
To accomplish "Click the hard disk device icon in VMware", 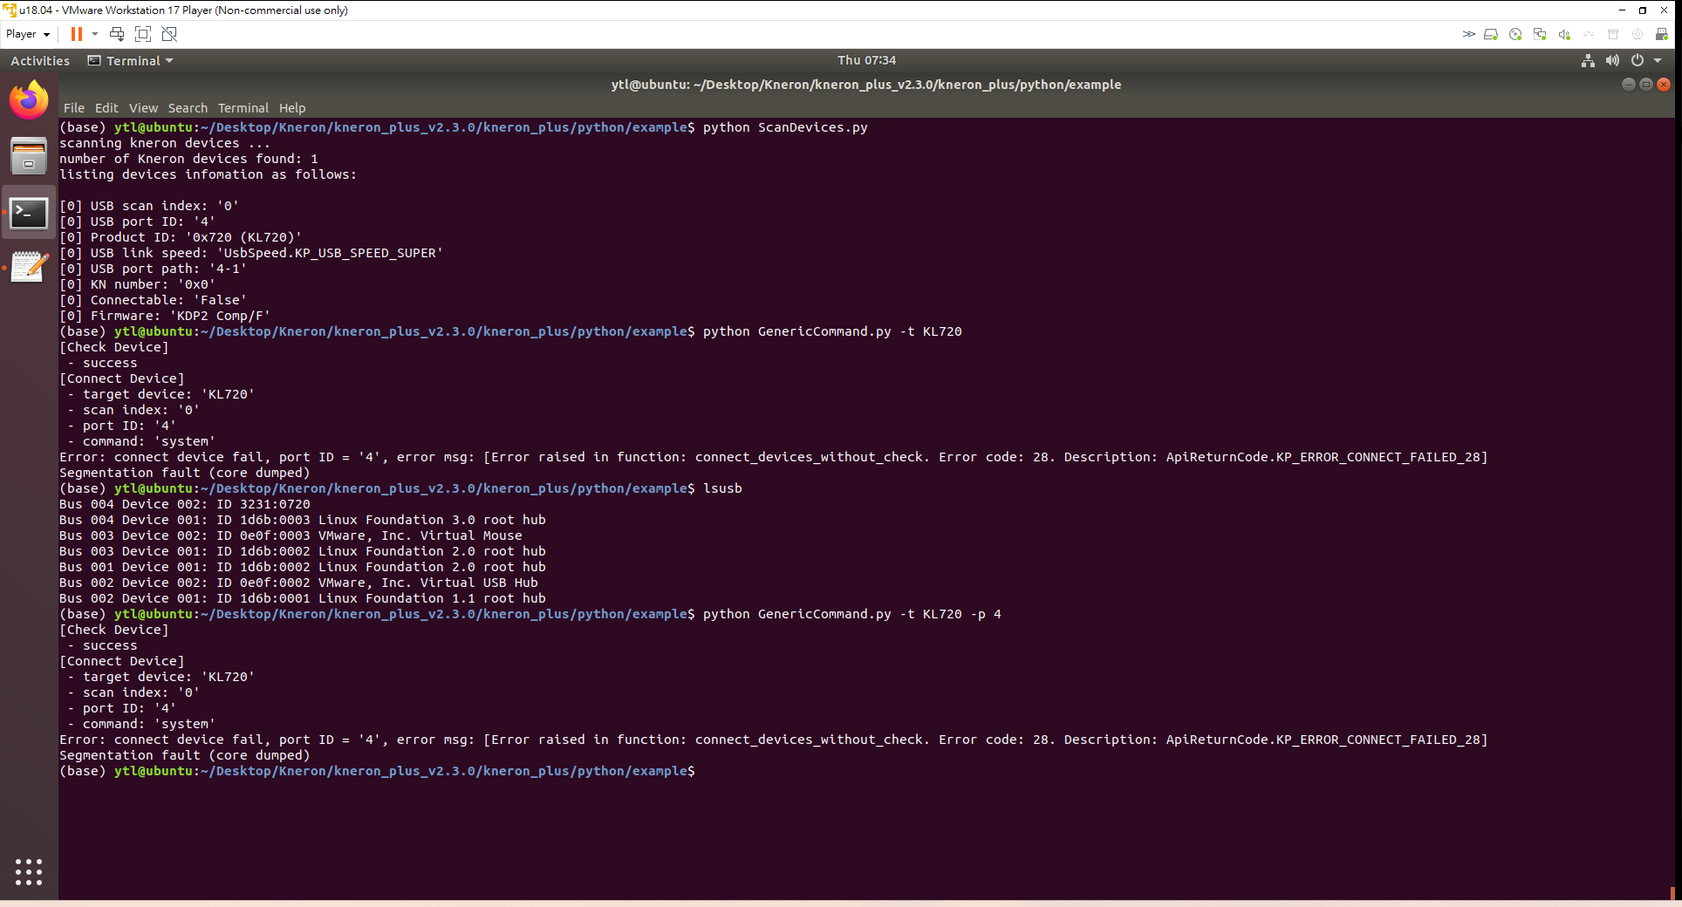I will click(x=1491, y=34).
